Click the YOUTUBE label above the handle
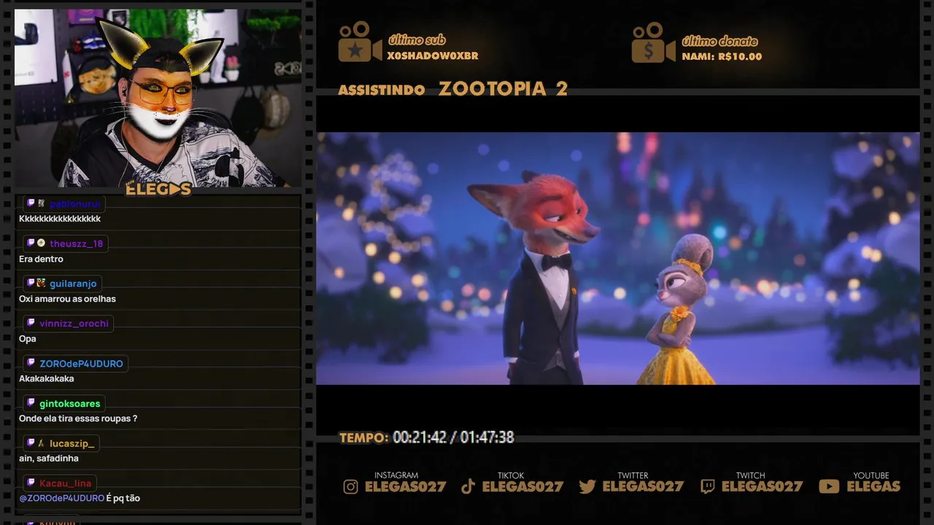This screenshot has height=525, width=934. click(x=871, y=475)
